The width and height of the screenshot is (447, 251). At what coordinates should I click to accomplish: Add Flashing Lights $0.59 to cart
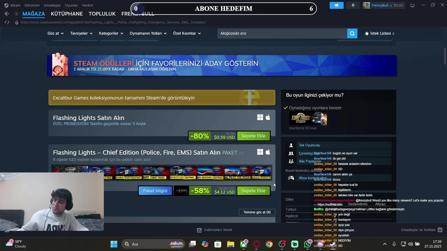(254, 136)
